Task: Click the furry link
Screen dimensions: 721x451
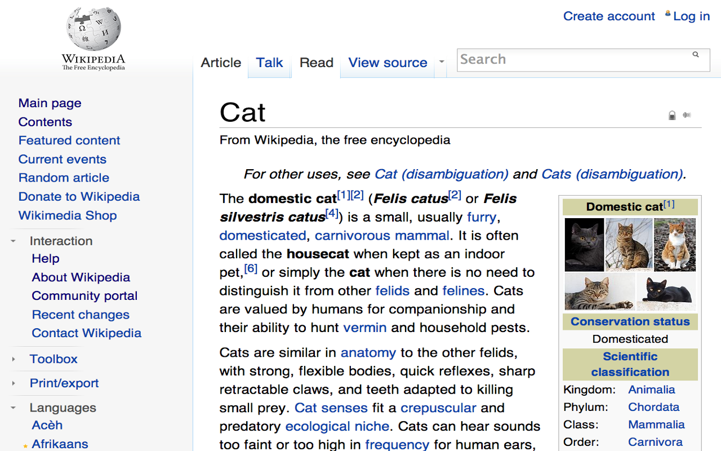Action: pos(482,218)
